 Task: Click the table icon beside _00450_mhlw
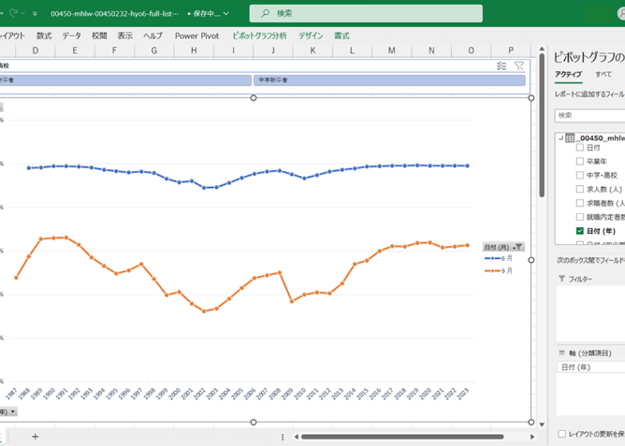coord(570,138)
